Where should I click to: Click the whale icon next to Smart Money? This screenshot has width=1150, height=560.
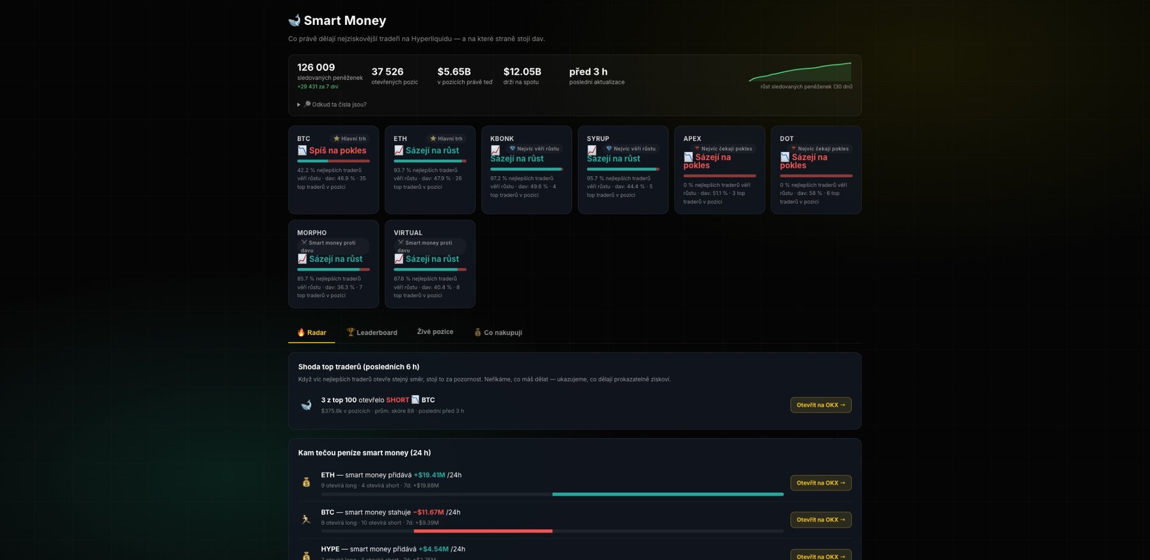pos(294,20)
